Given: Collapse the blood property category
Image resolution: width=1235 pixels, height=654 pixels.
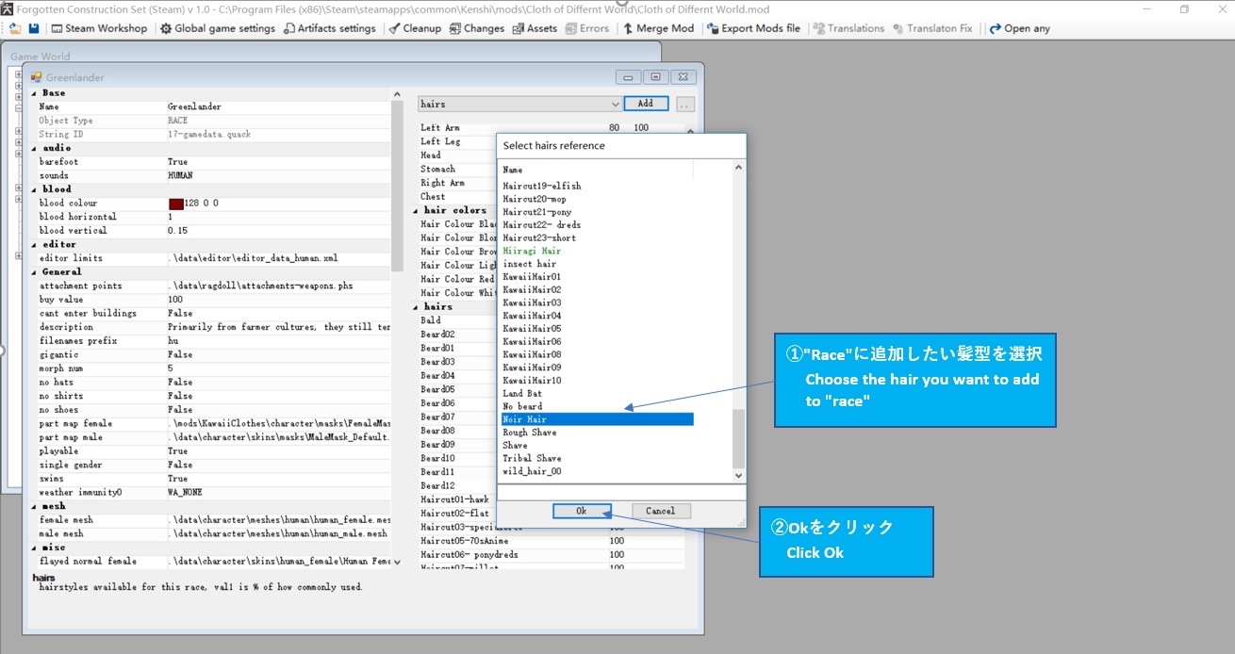Looking at the screenshot, I should coord(35,189).
